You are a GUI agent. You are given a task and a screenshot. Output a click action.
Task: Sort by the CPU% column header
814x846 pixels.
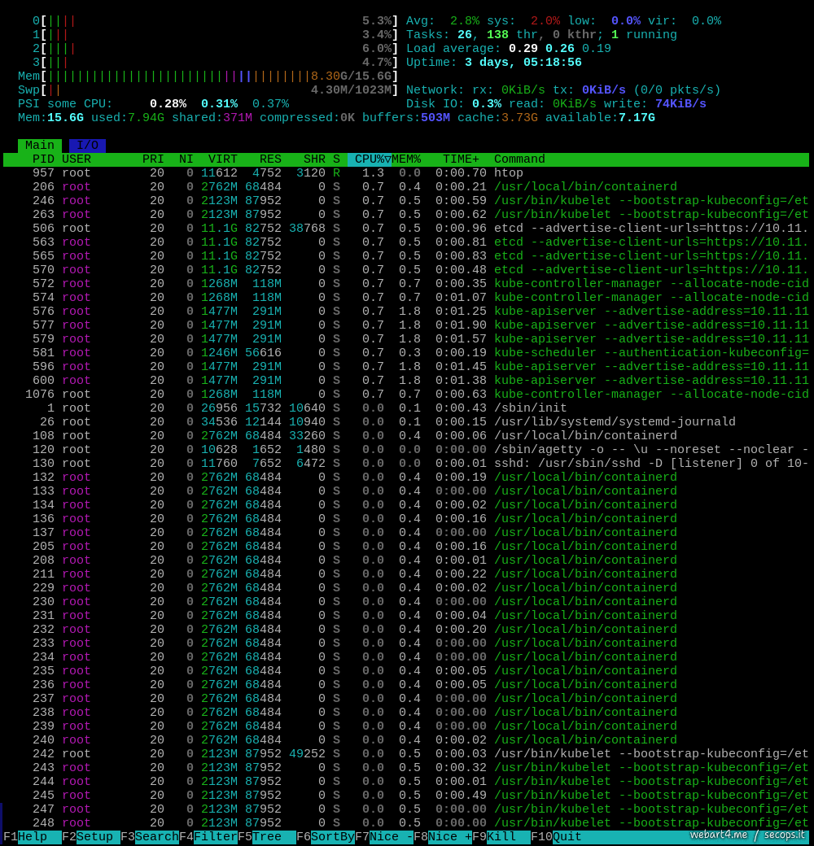pyautogui.click(x=370, y=159)
